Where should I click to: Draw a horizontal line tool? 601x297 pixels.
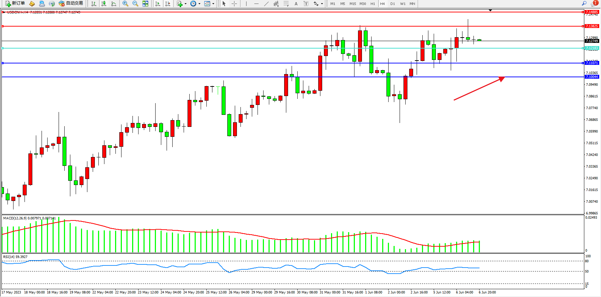coord(256,4)
